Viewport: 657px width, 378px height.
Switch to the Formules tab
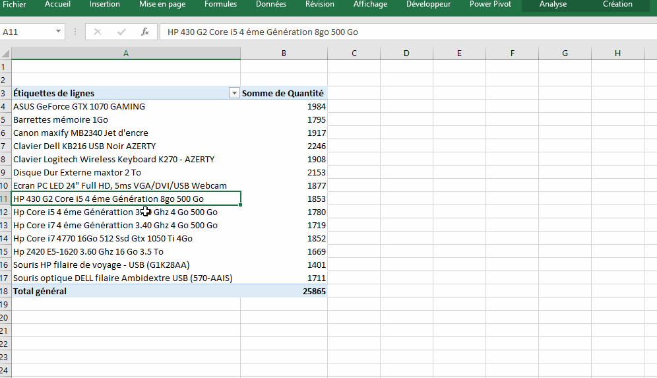pos(220,5)
